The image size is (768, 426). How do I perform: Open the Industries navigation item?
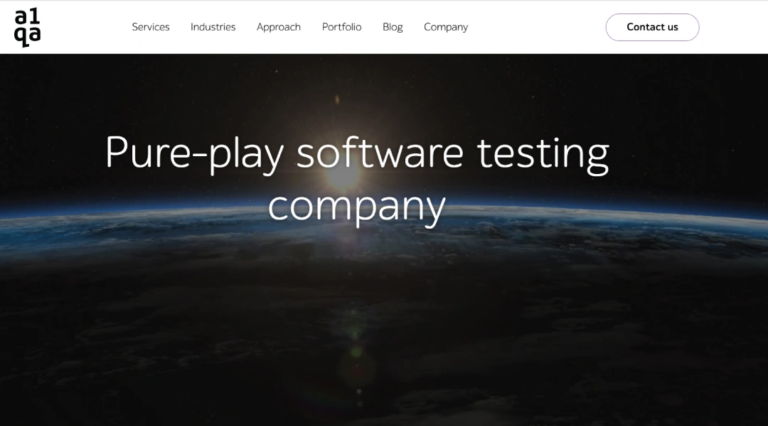pos(213,27)
